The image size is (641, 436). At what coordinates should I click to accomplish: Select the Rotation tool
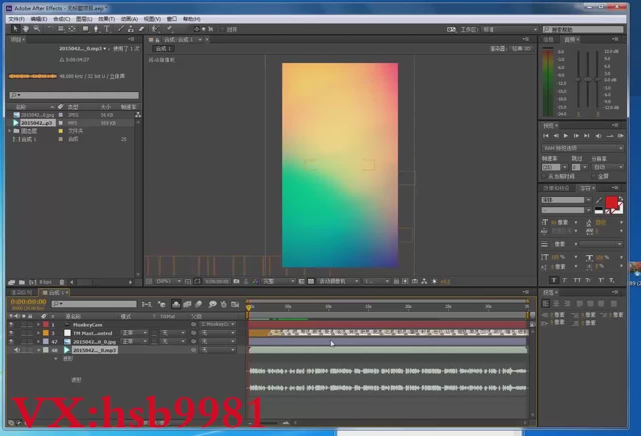pyautogui.click(x=51, y=29)
